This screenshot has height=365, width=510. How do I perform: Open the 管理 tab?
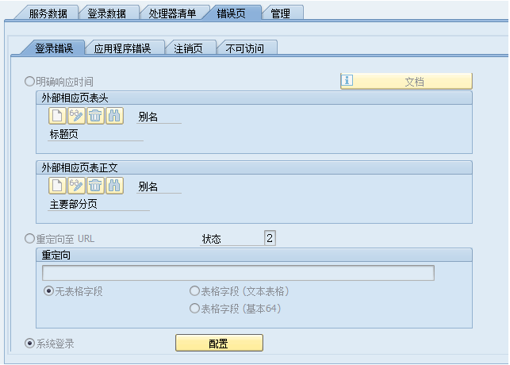280,13
